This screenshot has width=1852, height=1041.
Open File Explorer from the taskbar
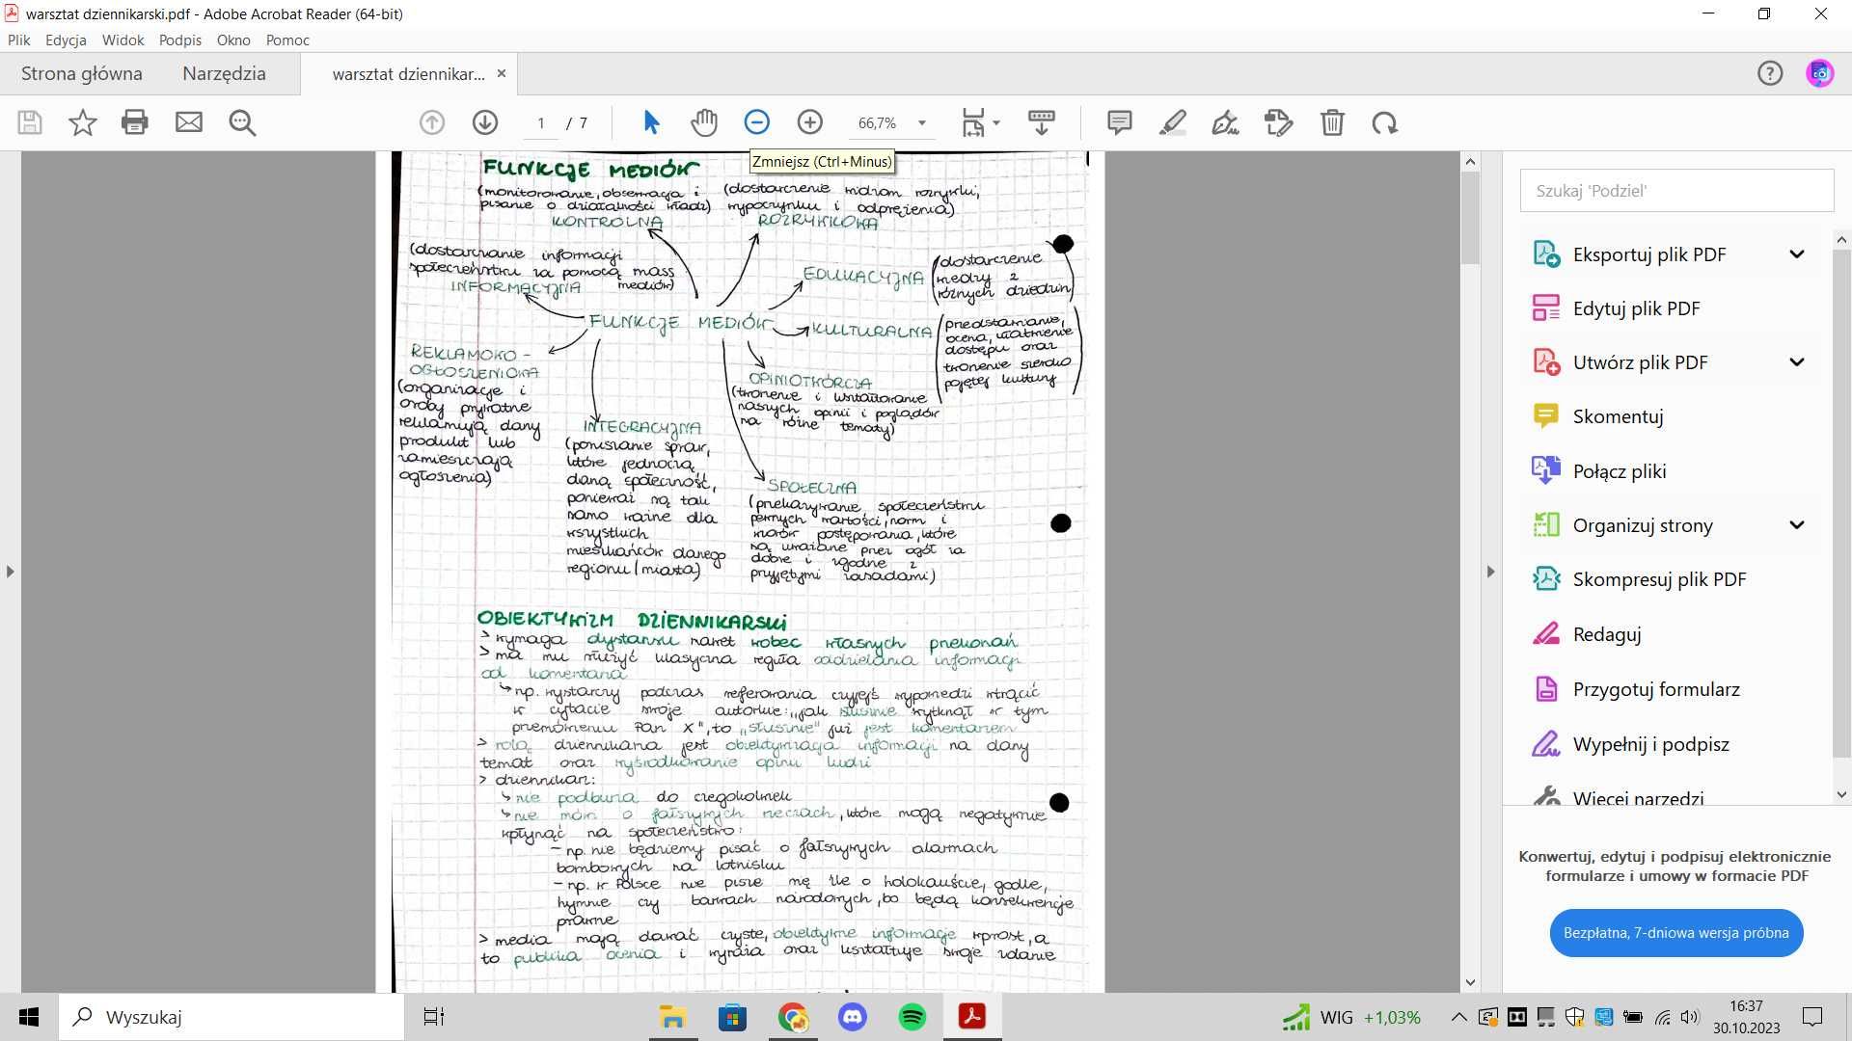click(672, 1017)
